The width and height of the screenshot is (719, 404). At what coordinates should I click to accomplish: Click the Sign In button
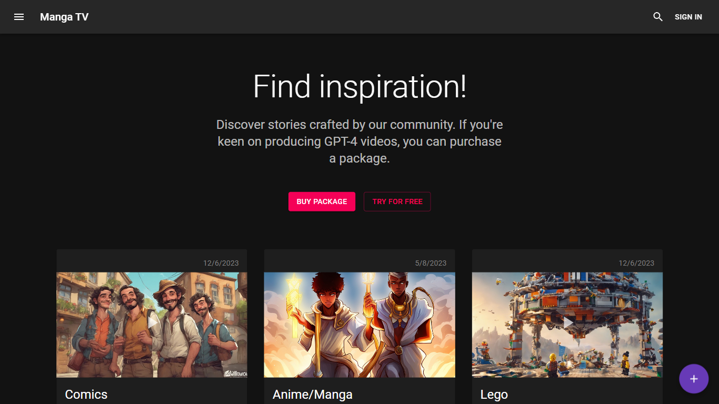688,17
